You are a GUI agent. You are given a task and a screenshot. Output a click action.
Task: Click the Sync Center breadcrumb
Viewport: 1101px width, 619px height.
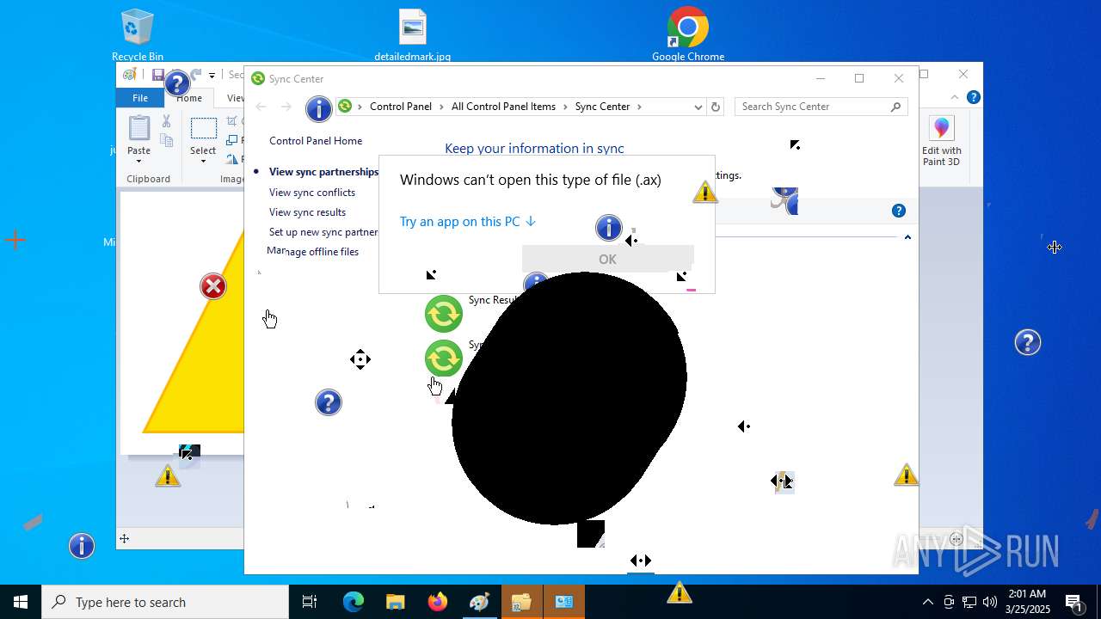click(602, 107)
